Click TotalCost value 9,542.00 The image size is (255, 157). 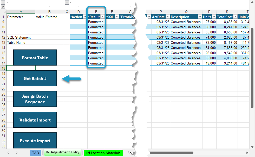tap(227, 53)
